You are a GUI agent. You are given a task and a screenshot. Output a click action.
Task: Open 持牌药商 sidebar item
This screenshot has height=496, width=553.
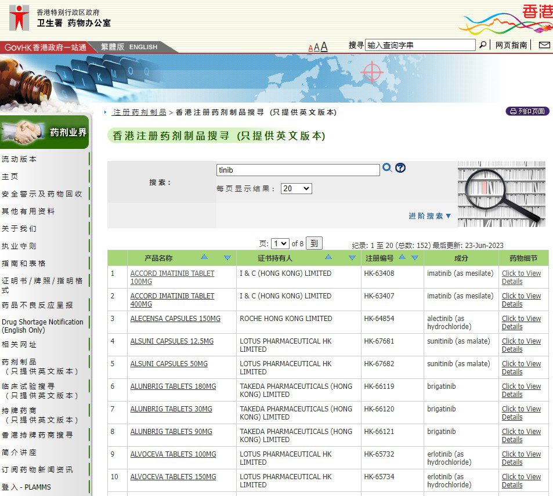click(40, 415)
